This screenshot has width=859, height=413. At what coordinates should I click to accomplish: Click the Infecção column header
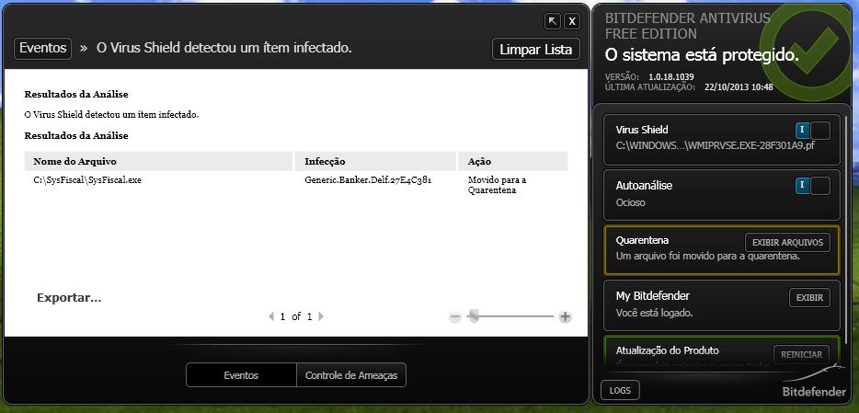pos(375,162)
